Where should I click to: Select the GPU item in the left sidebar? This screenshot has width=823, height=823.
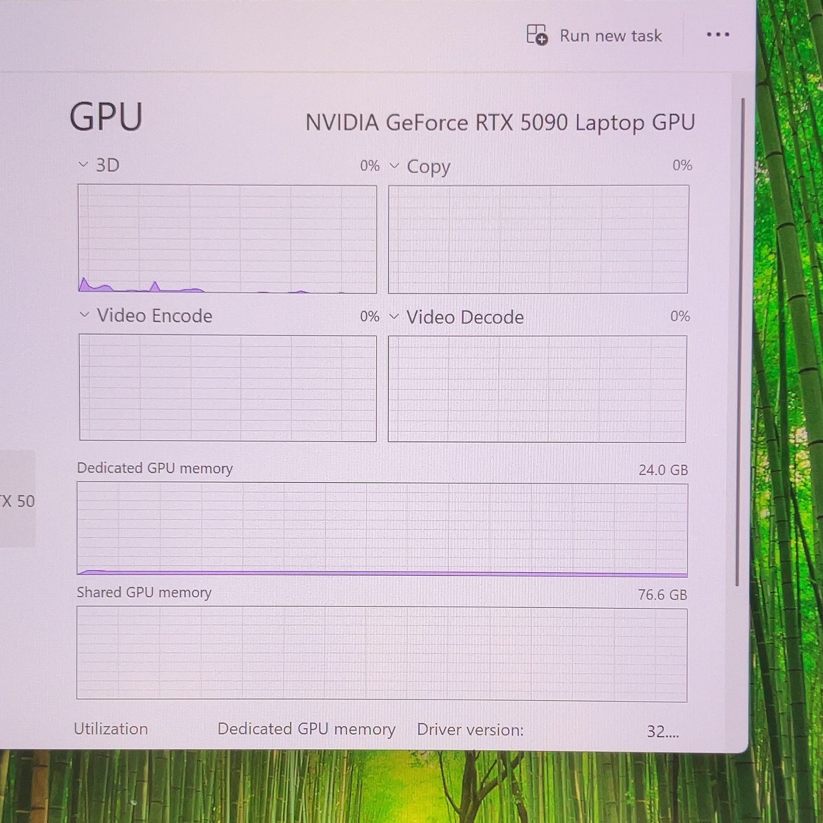pyautogui.click(x=18, y=499)
